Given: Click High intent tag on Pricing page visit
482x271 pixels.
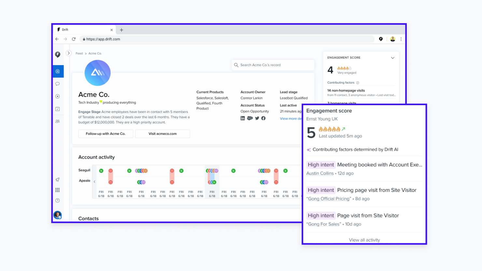Looking at the screenshot, I should point(321,190).
